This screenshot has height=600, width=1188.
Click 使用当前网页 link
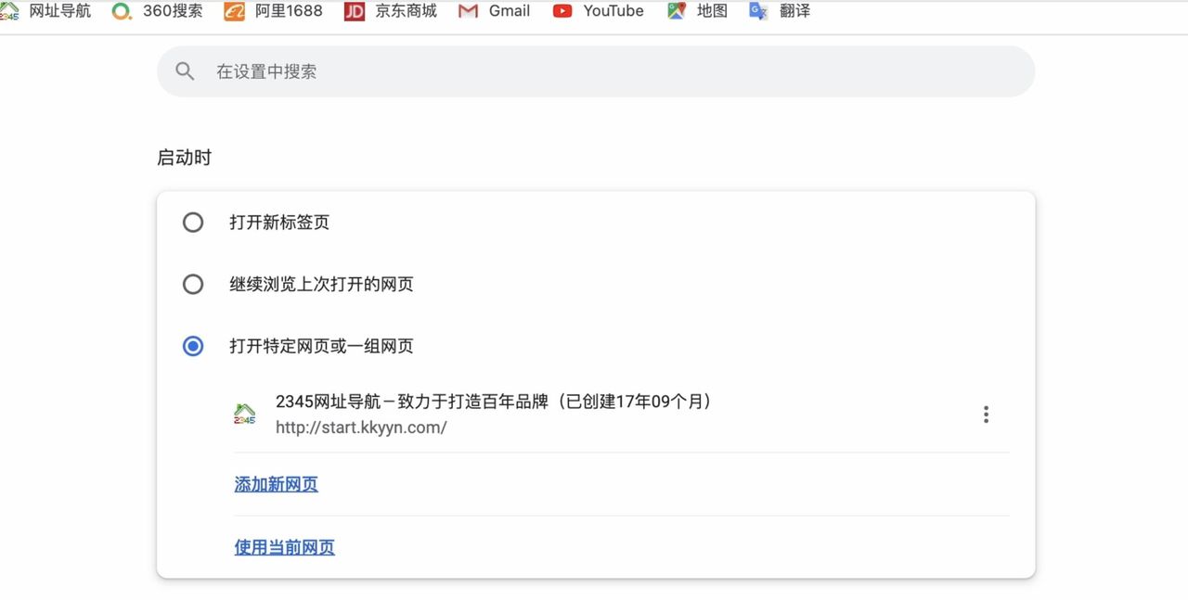click(x=284, y=547)
